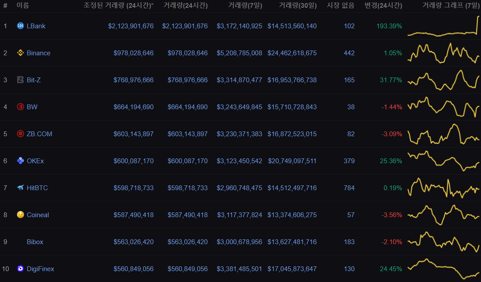Sort by 거래량(30일) column header

[x=297, y=6]
